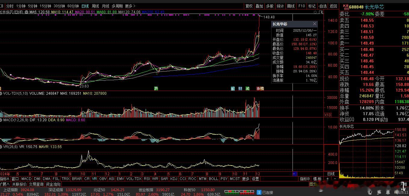Switch sub-chart indicator to KDJ
Image resolution: width=409 pixels, height=196 pixels.
(174, 179)
